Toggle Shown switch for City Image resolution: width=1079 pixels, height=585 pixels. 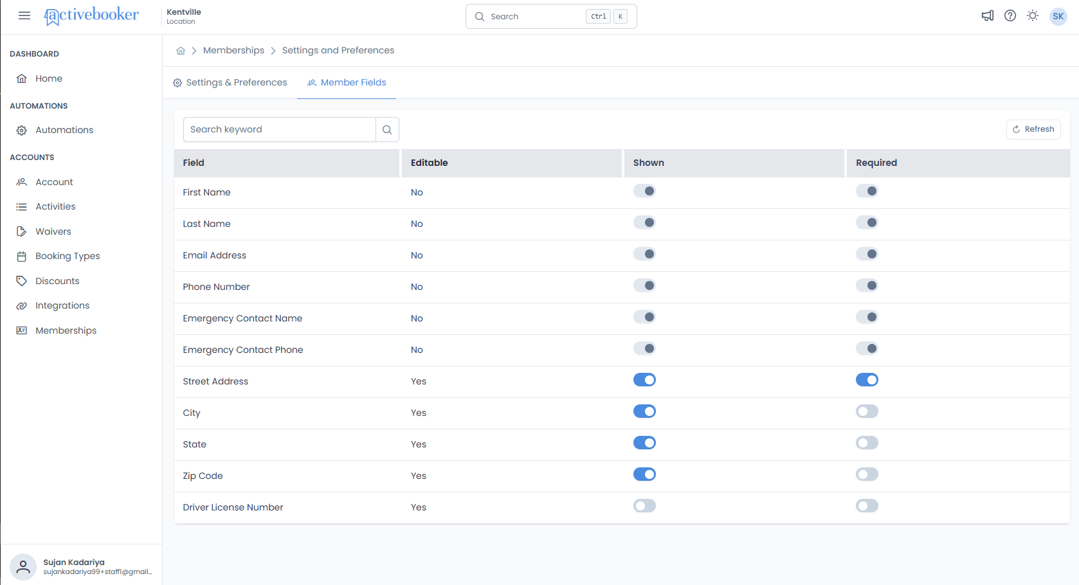[x=644, y=411]
